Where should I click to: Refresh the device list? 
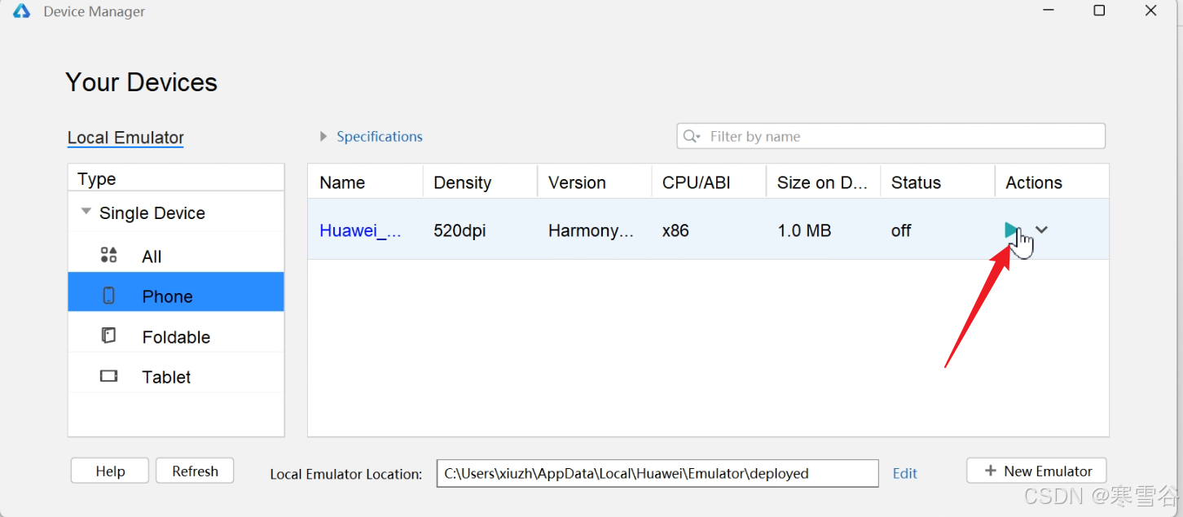(195, 471)
